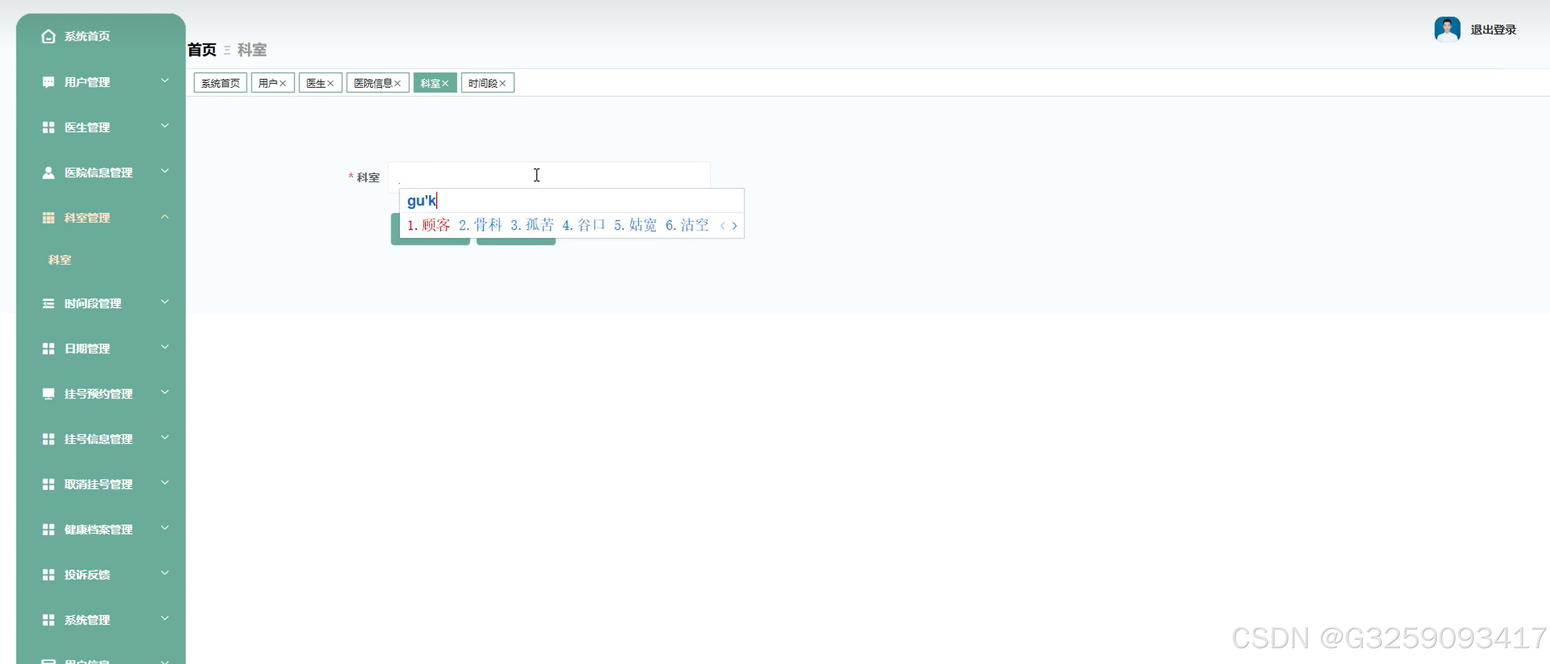Close the 医生 tab

click(331, 83)
